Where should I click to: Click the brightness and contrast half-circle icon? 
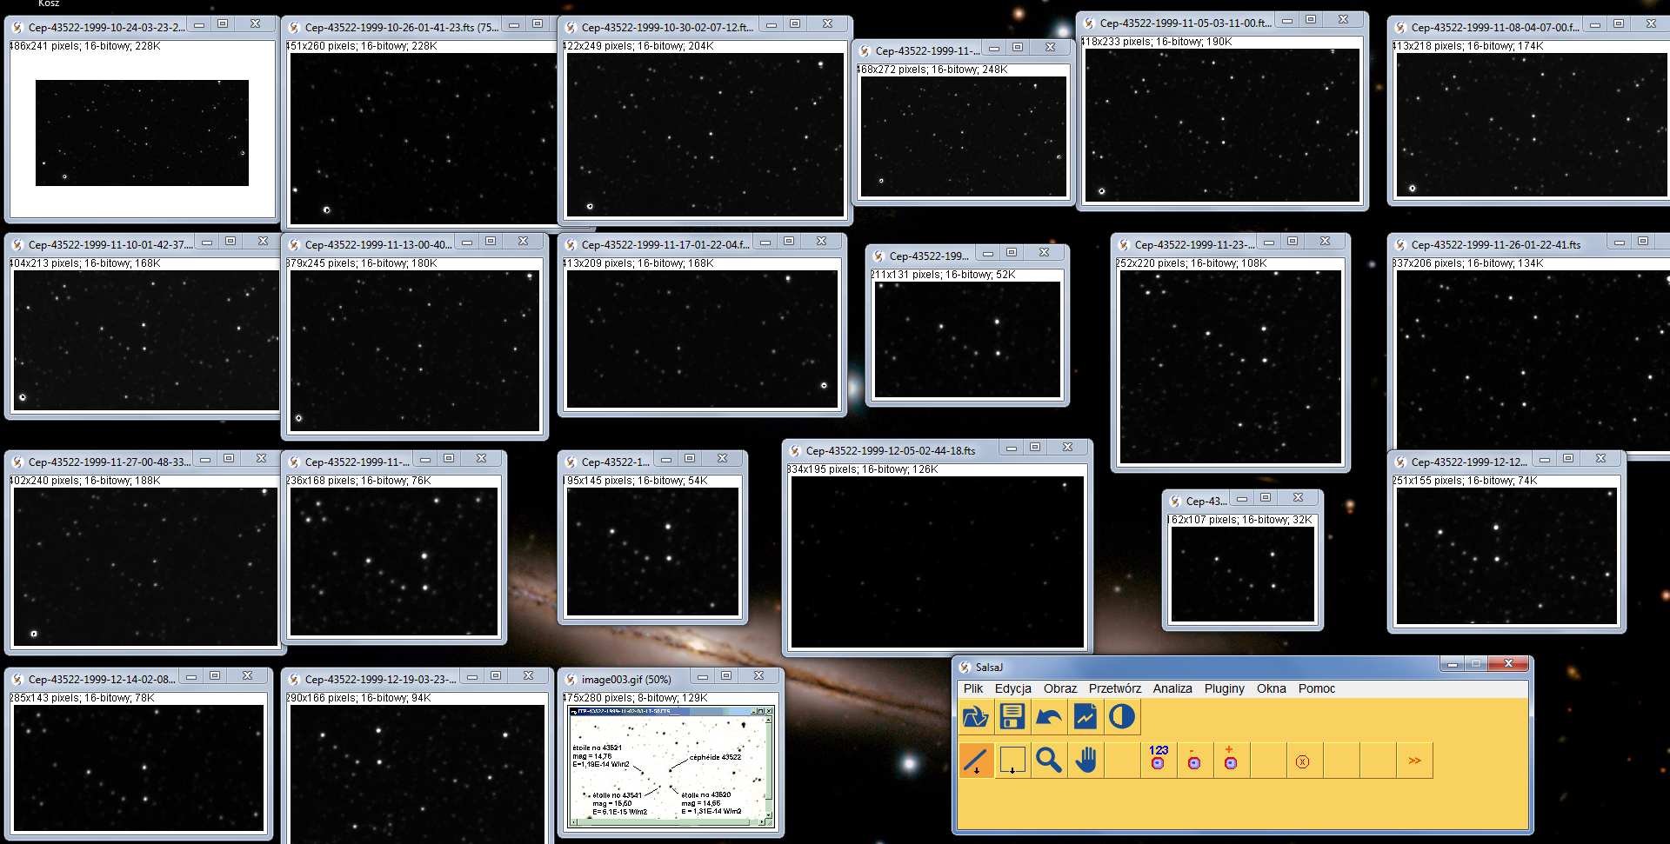coord(1121,717)
